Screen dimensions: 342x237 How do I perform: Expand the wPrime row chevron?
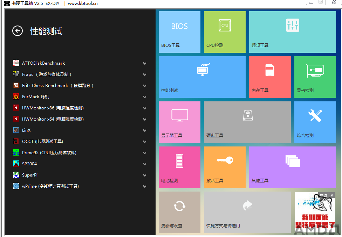pos(145,186)
